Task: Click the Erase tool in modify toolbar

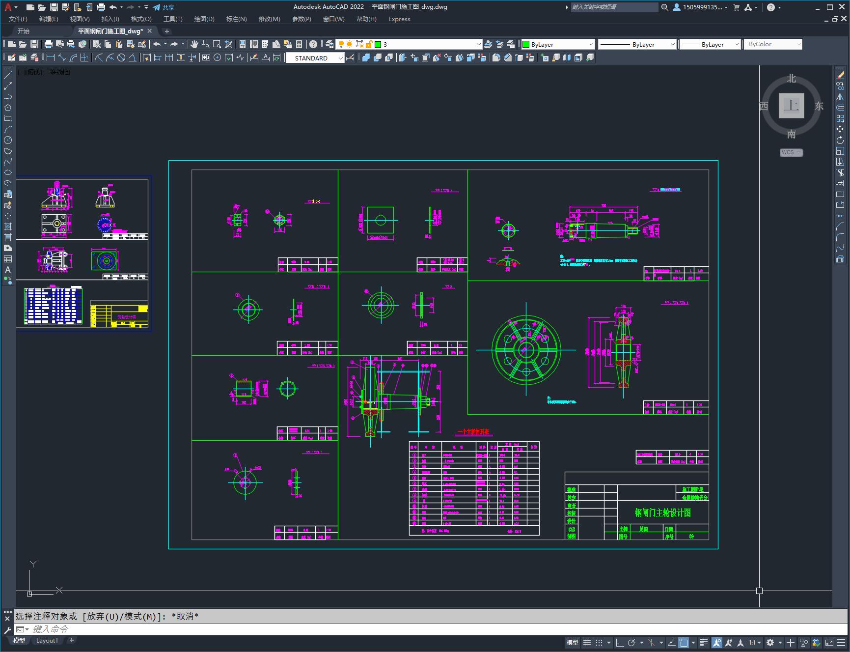Action: click(840, 75)
